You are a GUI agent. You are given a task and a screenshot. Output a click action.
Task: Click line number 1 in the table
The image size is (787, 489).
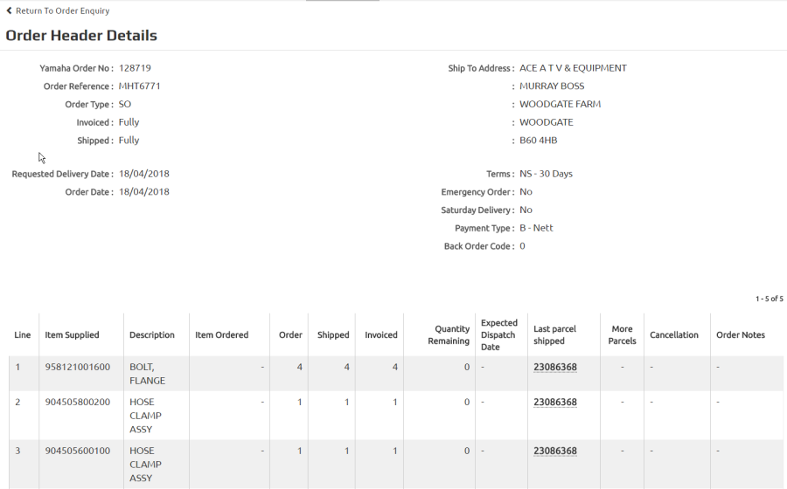[17, 367]
